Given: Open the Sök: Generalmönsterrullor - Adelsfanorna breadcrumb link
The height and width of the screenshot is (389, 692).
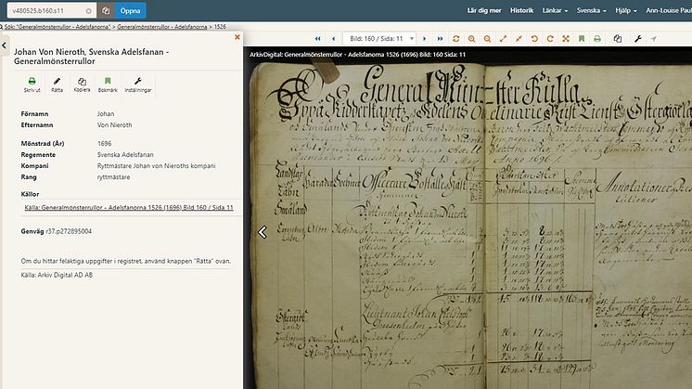Looking at the screenshot, I should [x=58, y=27].
